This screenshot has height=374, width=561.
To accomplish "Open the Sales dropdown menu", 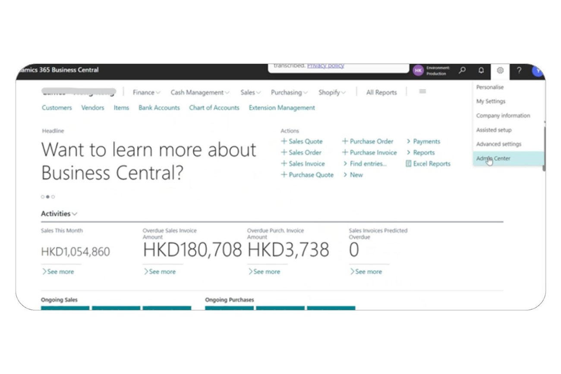I will click(x=251, y=92).
